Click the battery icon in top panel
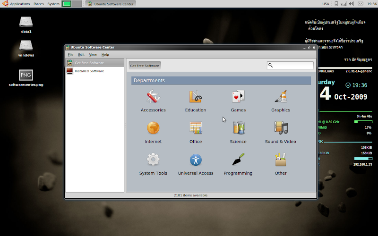 [336, 4]
